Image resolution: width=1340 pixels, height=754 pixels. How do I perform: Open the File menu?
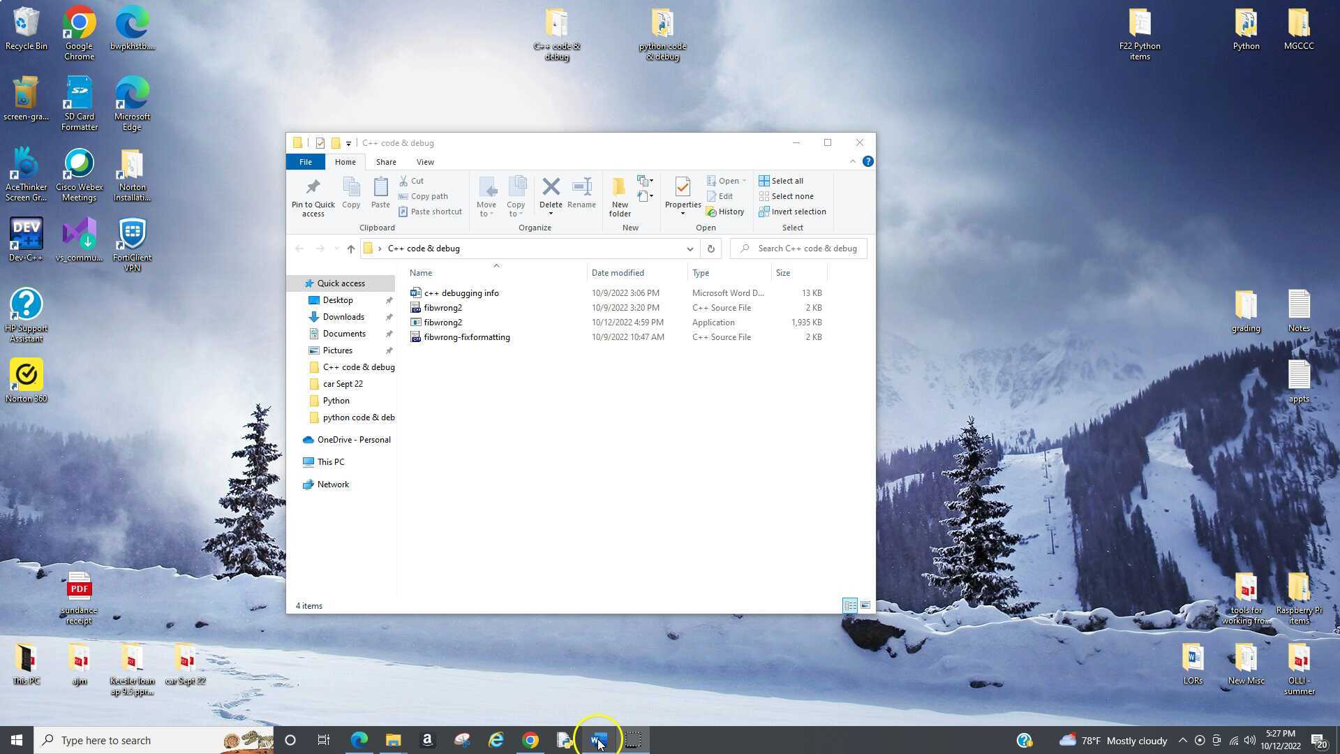[x=305, y=161]
